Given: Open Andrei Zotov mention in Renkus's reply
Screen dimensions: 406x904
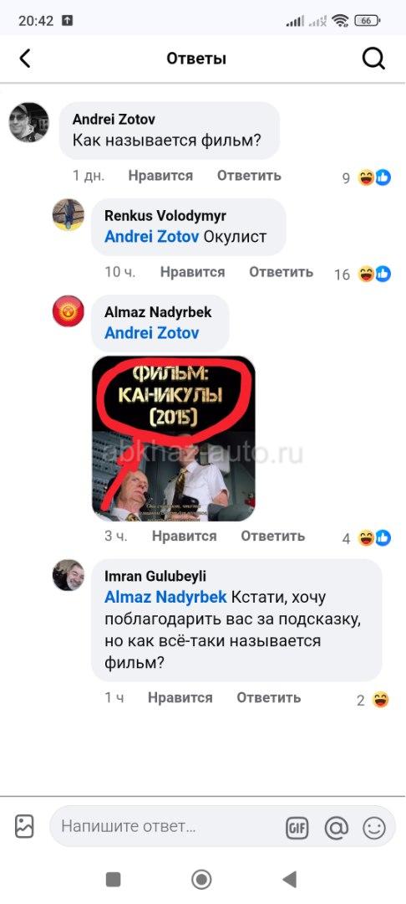Looking at the screenshot, I should pos(152,237).
